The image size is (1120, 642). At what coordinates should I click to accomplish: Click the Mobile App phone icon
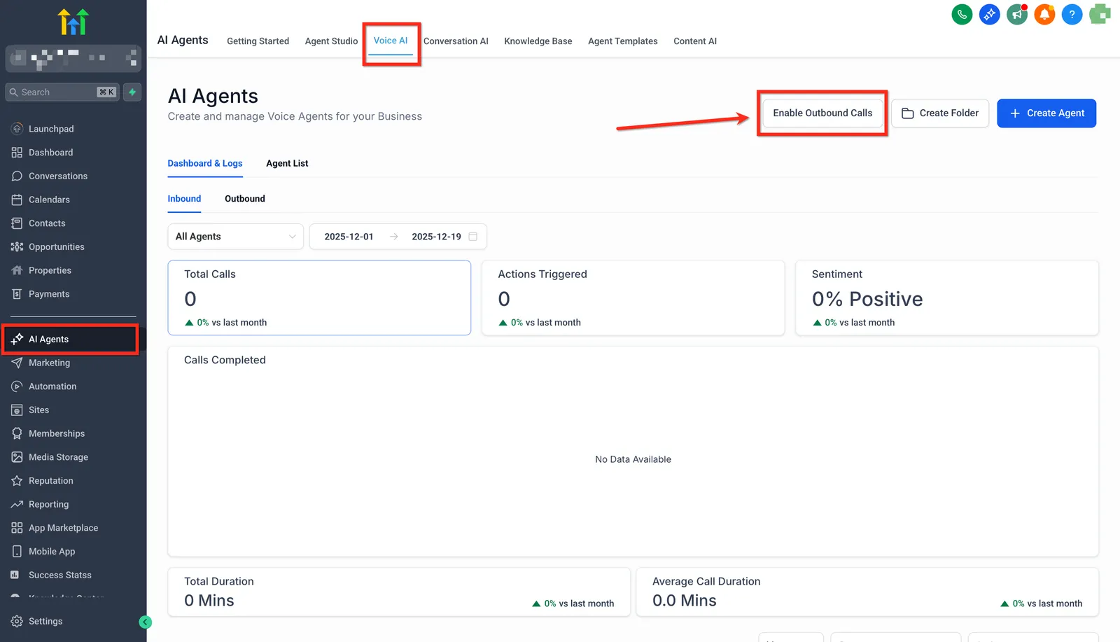click(x=17, y=552)
